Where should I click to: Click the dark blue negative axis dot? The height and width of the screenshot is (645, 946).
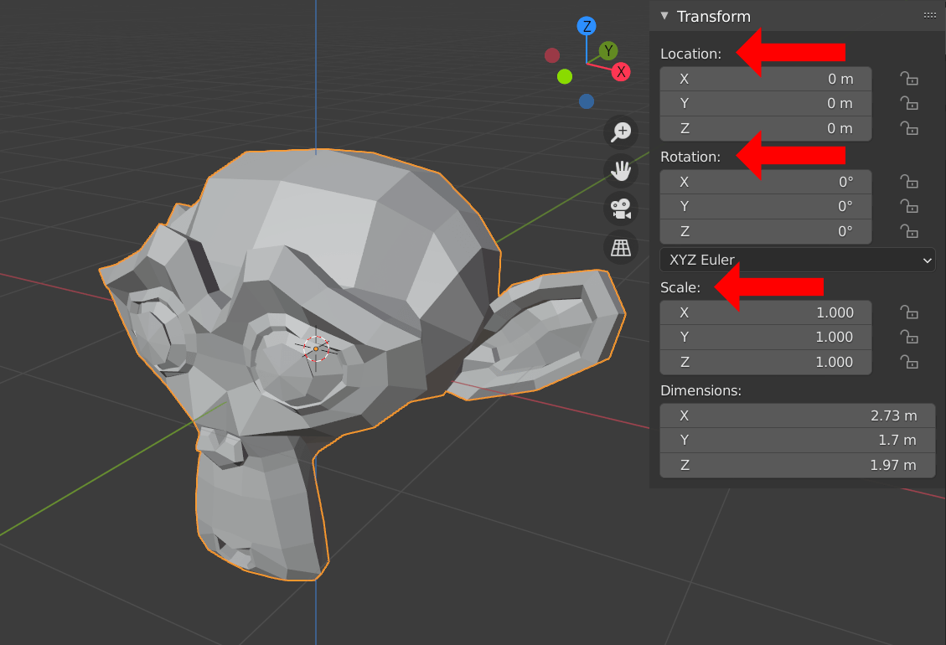[586, 101]
